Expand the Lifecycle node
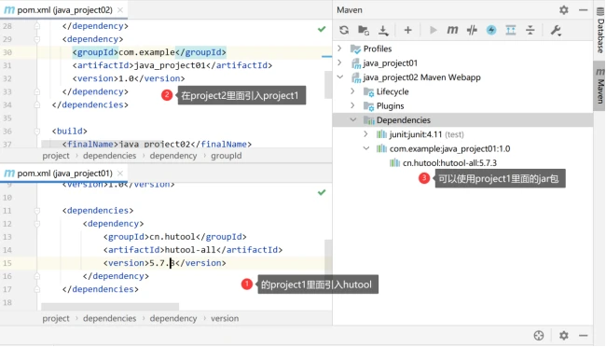The width and height of the screenshot is (606, 347). [x=352, y=91]
